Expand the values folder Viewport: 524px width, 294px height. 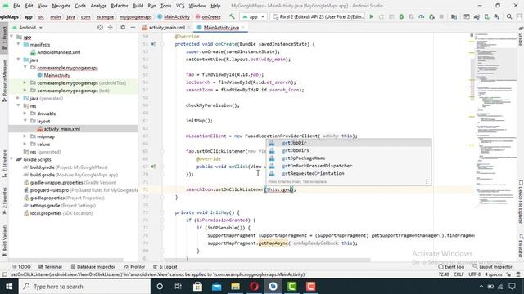[25, 144]
